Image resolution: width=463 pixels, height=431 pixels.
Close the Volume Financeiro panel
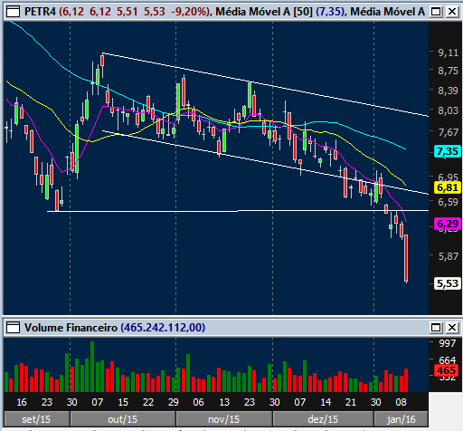pos(452,328)
